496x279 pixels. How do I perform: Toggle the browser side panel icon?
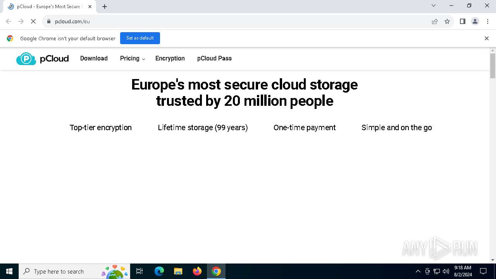coord(462,21)
